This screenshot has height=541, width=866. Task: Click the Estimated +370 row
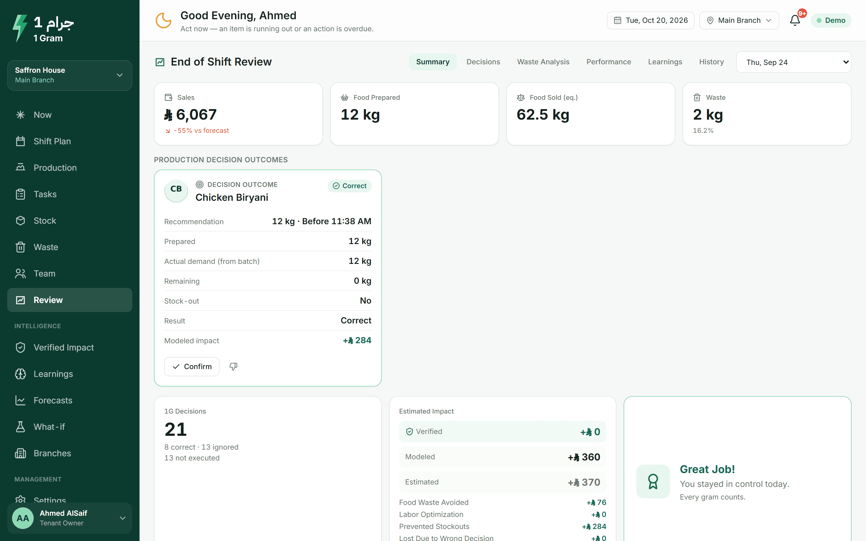502,482
